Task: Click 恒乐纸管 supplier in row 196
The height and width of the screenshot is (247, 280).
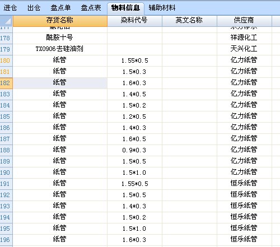Action: [x=244, y=240]
